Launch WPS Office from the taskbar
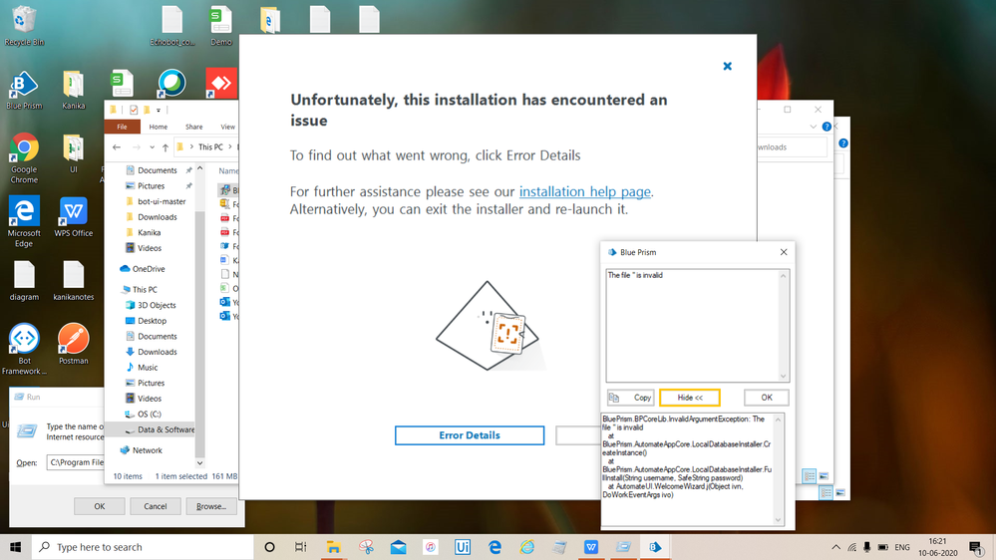996x560 pixels. pos(591,547)
